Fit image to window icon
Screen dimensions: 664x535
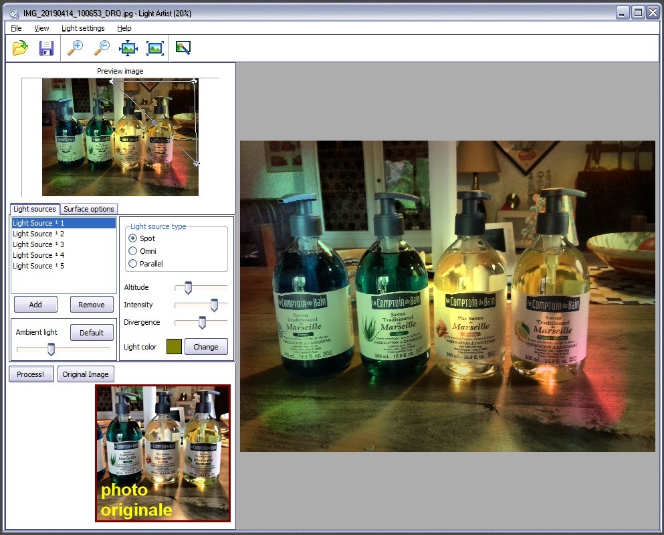pos(128,48)
